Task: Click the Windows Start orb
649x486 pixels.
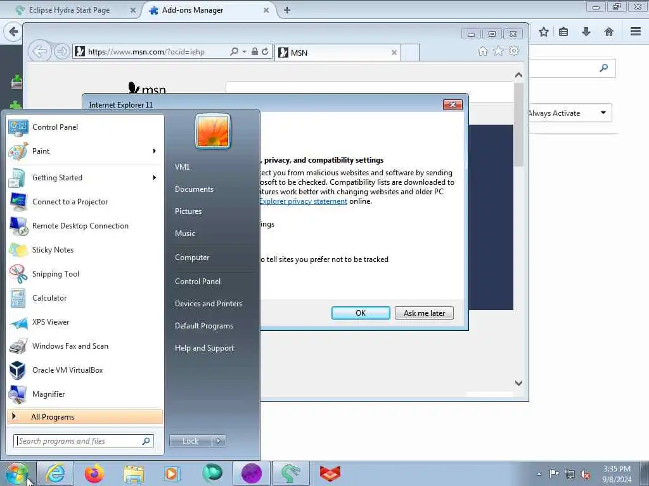Action: 16,473
